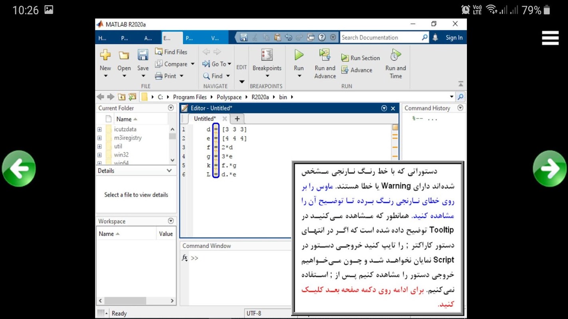The height and width of the screenshot is (319, 568).
Task: Go to the previous page green arrow
Action: point(19,168)
